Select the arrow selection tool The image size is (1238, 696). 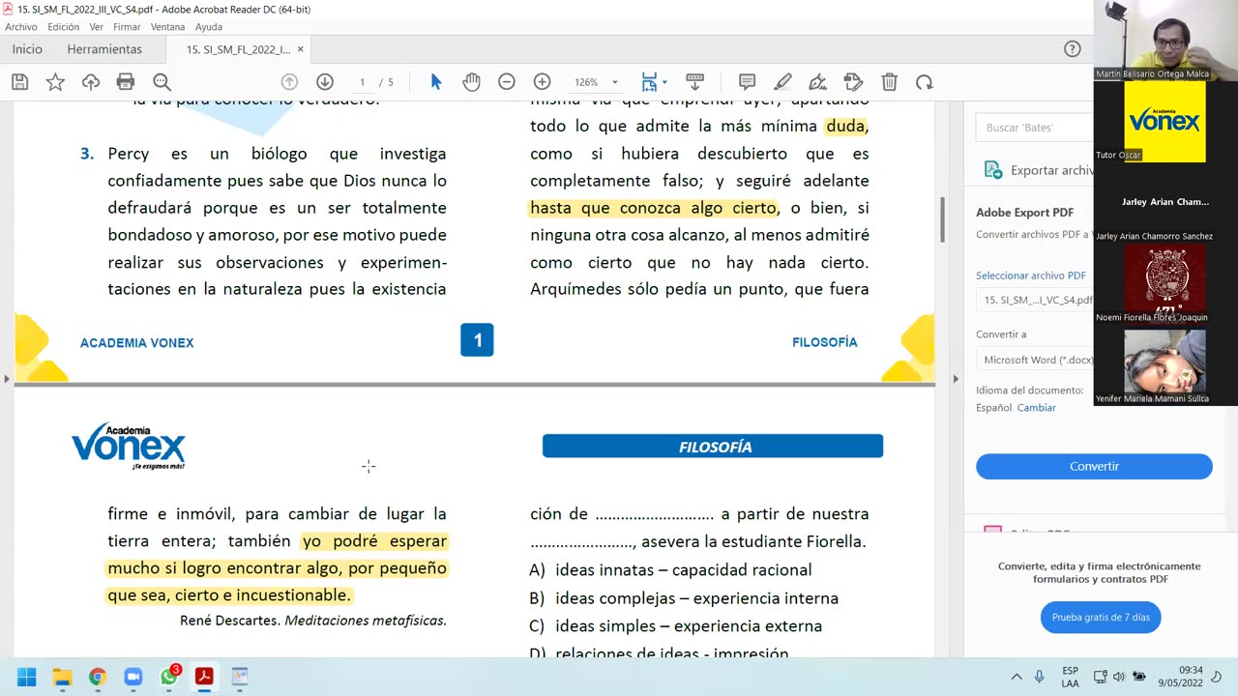tap(436, 82)
